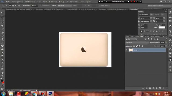Select the Healing Brush tool
Viewport: 172px width, 96px height.
[x=2, y=33]
